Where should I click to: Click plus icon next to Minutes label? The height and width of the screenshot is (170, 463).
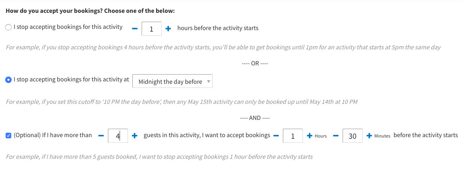pyautogui.click(x=369, y=136)
